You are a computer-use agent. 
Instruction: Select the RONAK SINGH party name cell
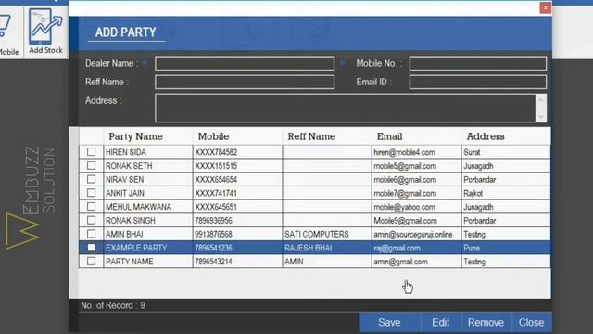pos(148,221)
